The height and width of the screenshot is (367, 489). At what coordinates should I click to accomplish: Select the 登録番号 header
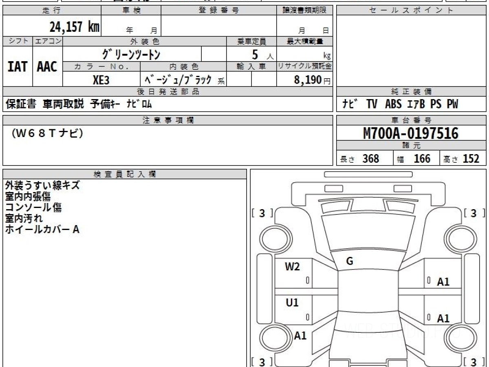[219, 11]
